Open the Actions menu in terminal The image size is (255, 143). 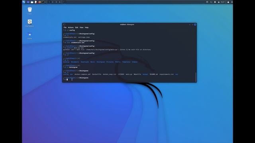(71, 27)
